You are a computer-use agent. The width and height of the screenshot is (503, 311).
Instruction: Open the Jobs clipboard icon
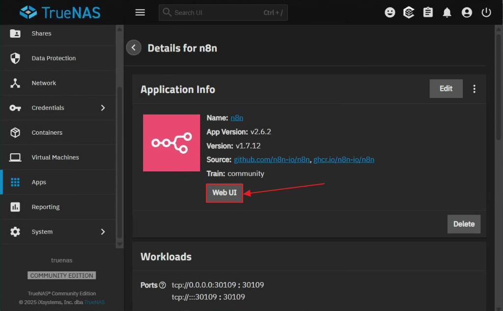428,13
